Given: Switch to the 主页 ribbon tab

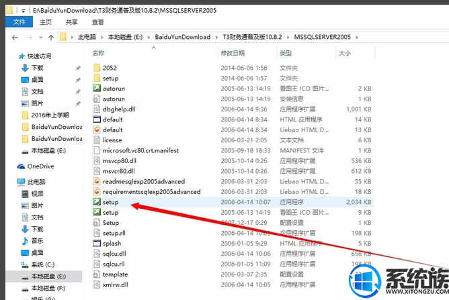Looking at the screenshot, I should [46, 22].
